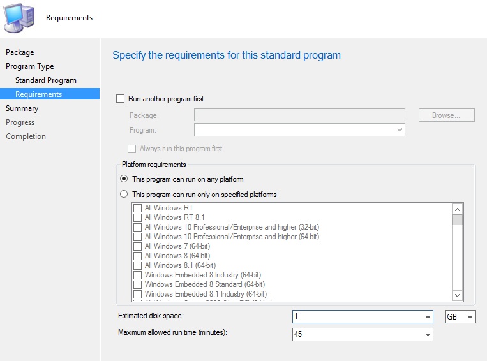Enable Run another program first checkbox
The width and height of the screenshot is (487, 361).
click(121, 99)
